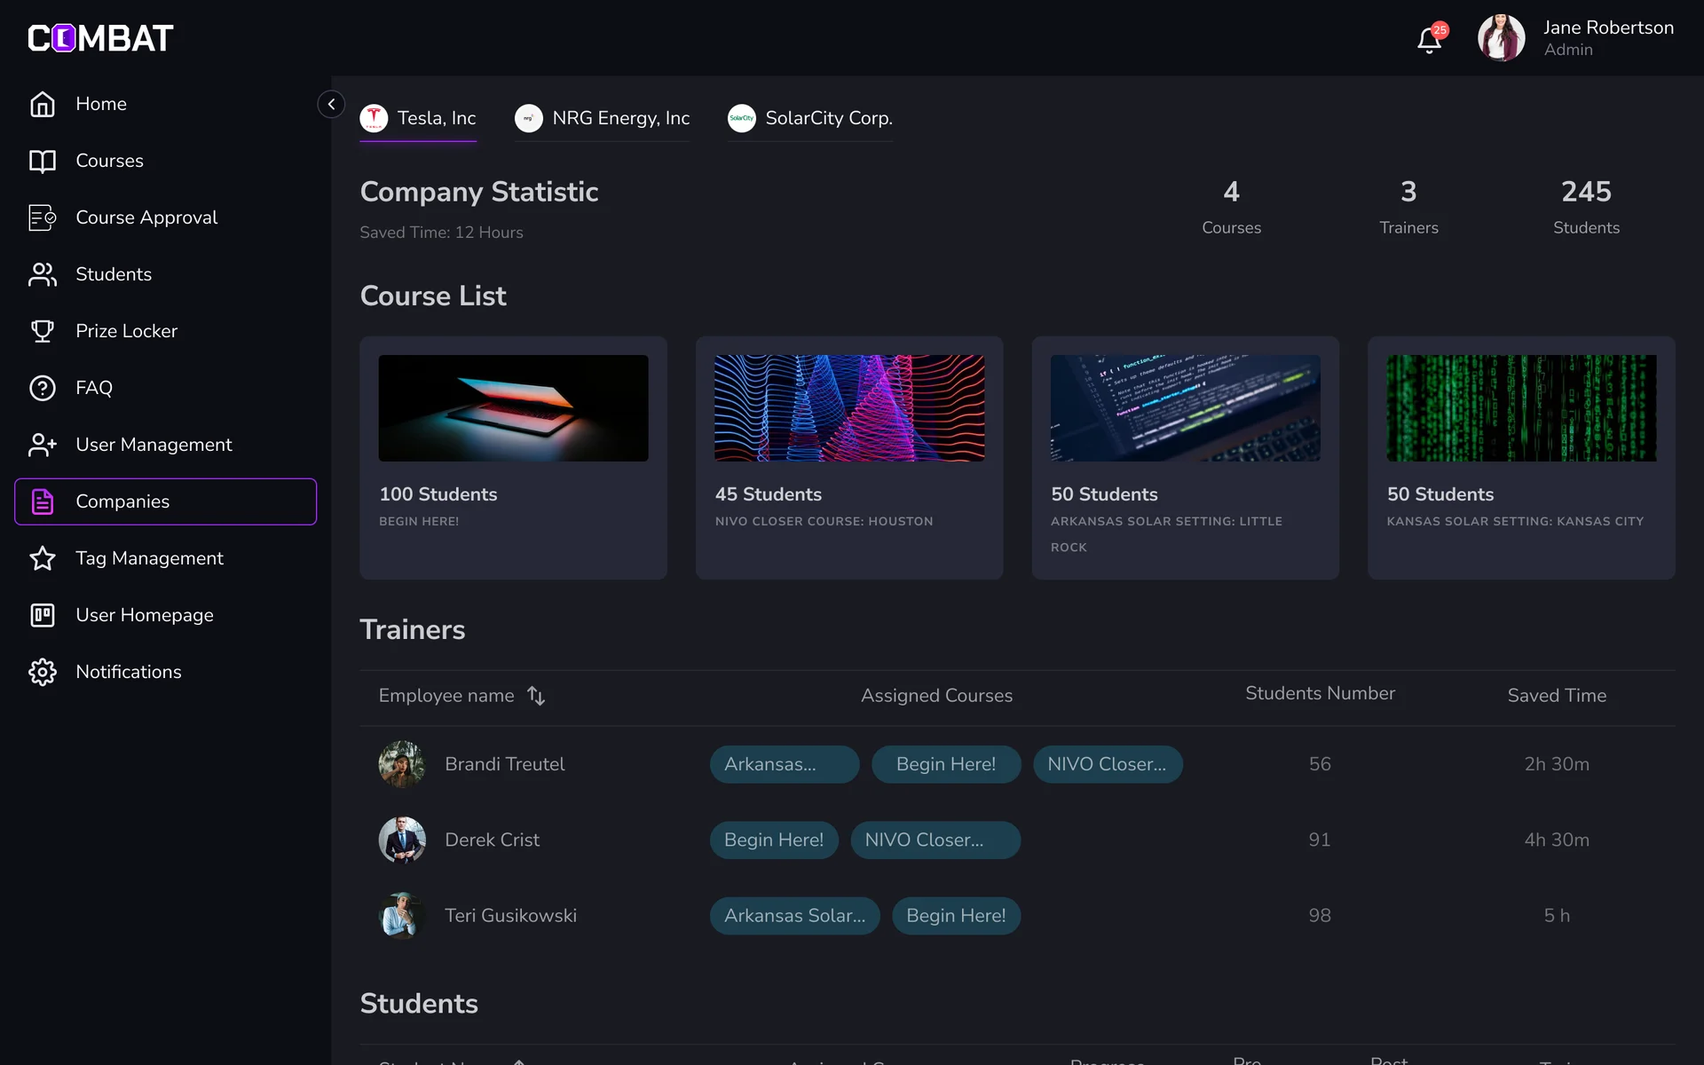Image resolution: width=1704 pixels, height=1065 pixels.
Task: Sort trainers by Employee name
Action: 536,696
